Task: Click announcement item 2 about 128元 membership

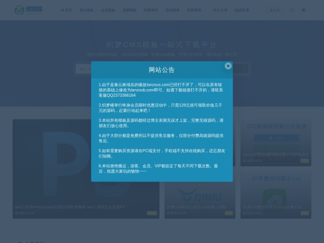Action: pos(160,108)
